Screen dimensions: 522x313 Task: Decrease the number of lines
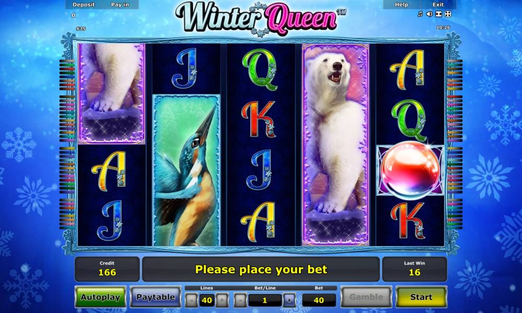(192, 300)
